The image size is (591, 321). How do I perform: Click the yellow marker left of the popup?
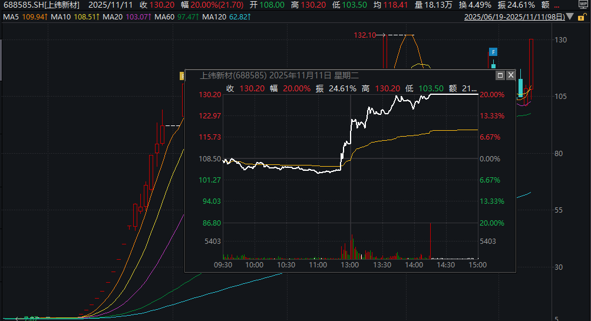[182, 75]
